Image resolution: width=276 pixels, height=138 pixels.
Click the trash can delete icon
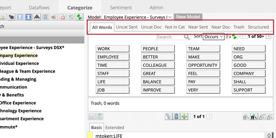pos(176,117)
